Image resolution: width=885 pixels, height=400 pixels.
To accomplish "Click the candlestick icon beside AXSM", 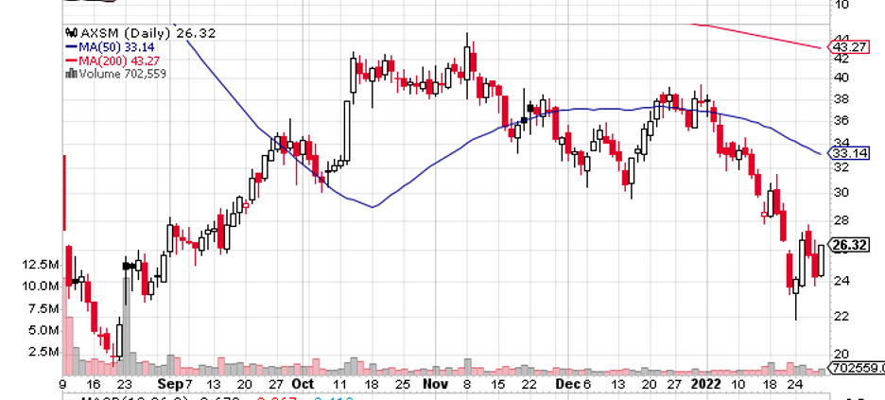I will coord(70,33).
